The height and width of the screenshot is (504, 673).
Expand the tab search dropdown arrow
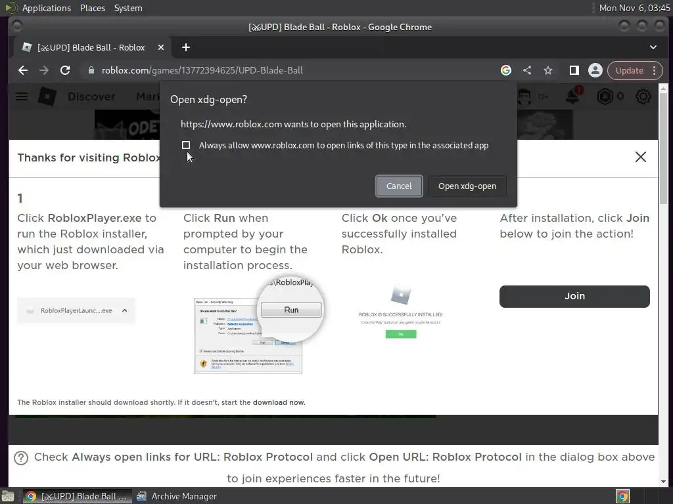pyautogui.click(x=653, y=47)
